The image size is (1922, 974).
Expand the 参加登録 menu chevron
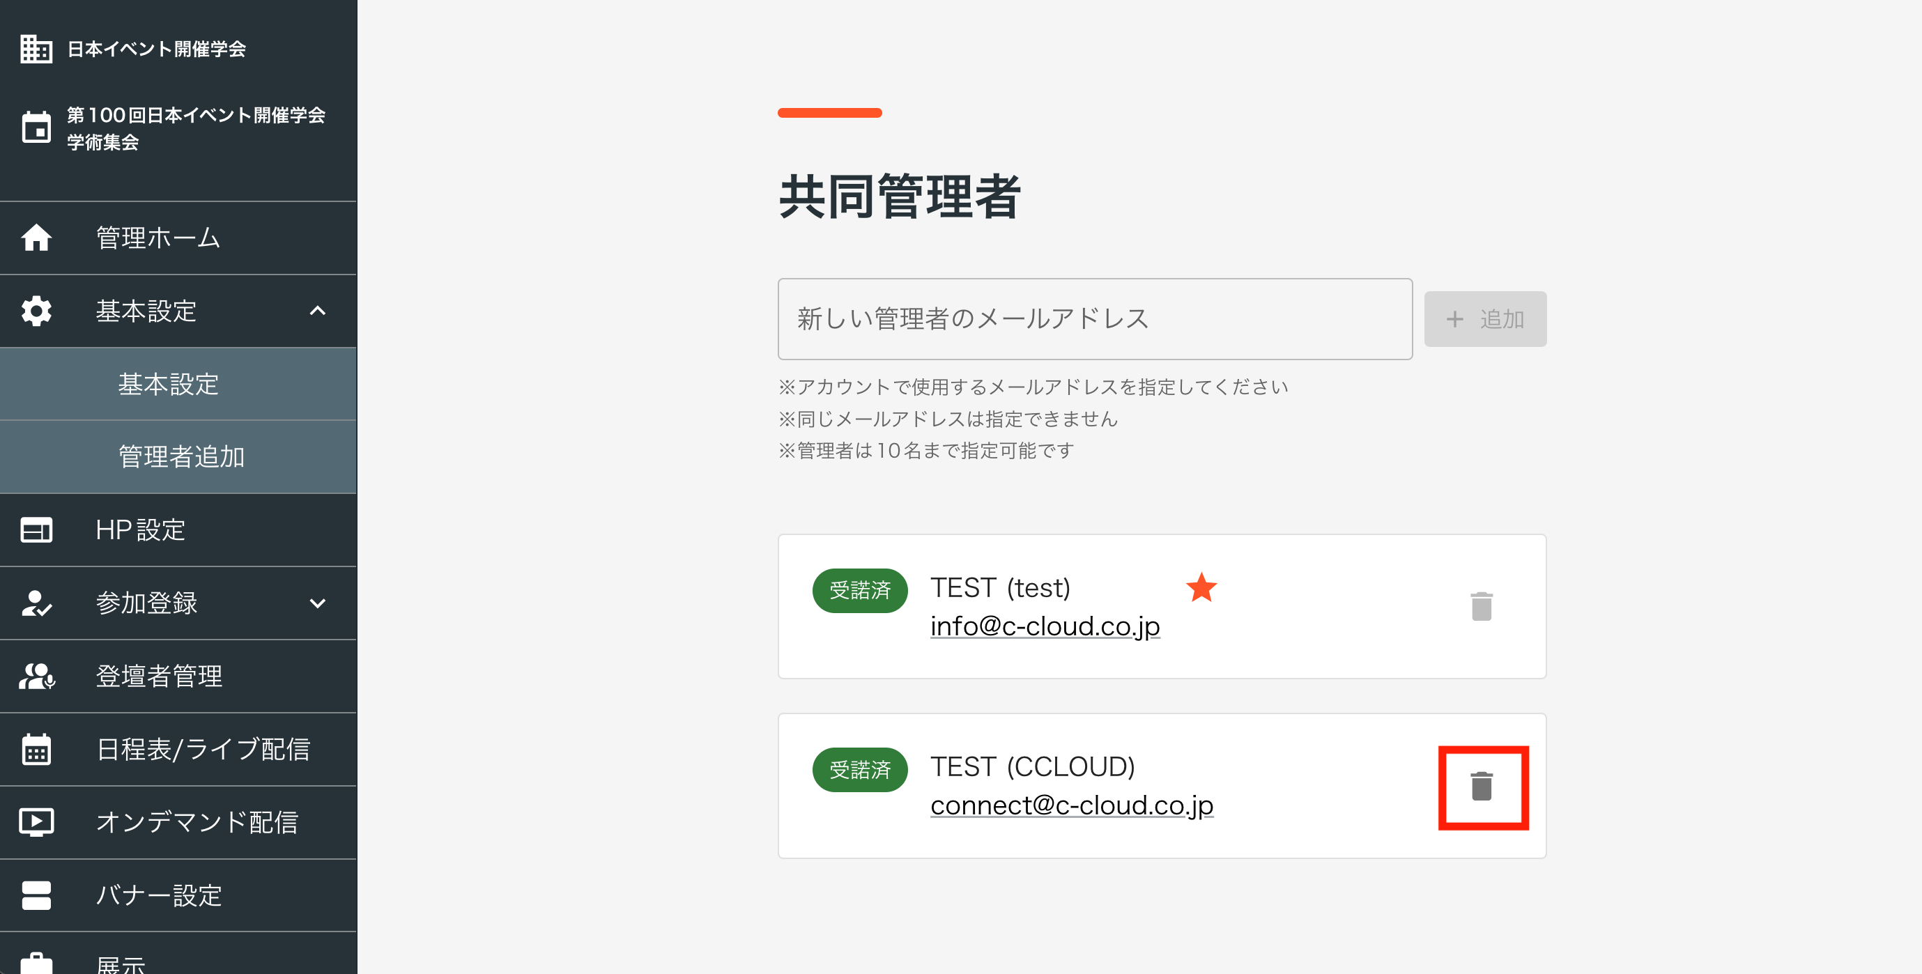tap(318, 603)
